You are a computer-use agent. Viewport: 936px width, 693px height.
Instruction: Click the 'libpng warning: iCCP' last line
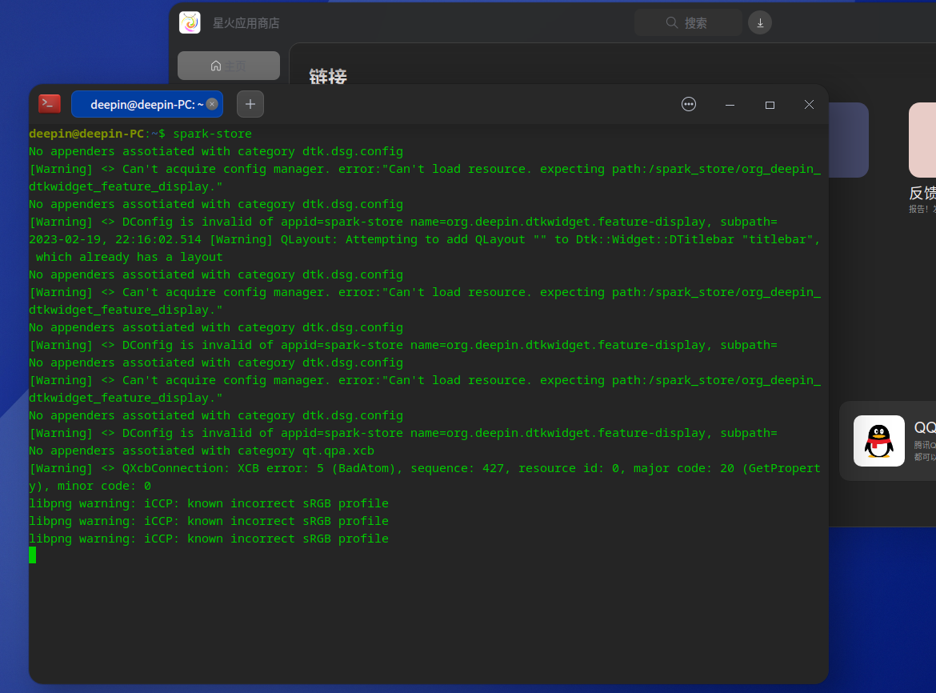pyautogui.click(x=209, y=539)
